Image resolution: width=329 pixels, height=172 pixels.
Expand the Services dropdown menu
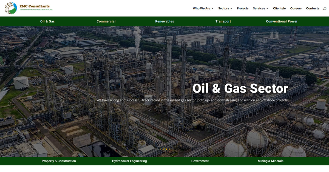click(x=260, y=8)
